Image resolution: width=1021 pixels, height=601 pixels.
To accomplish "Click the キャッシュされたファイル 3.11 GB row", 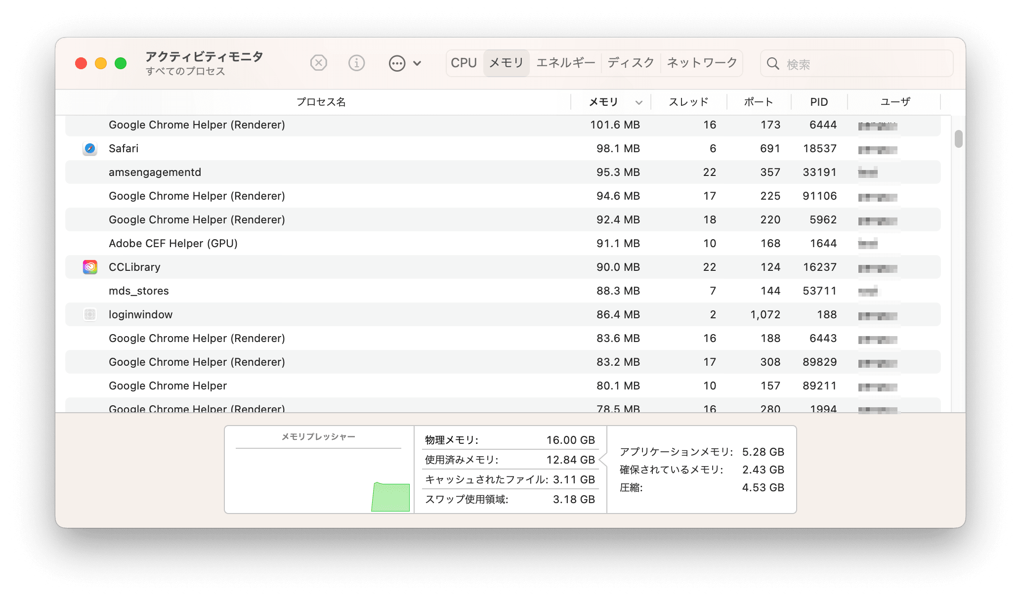I will 510,479.
